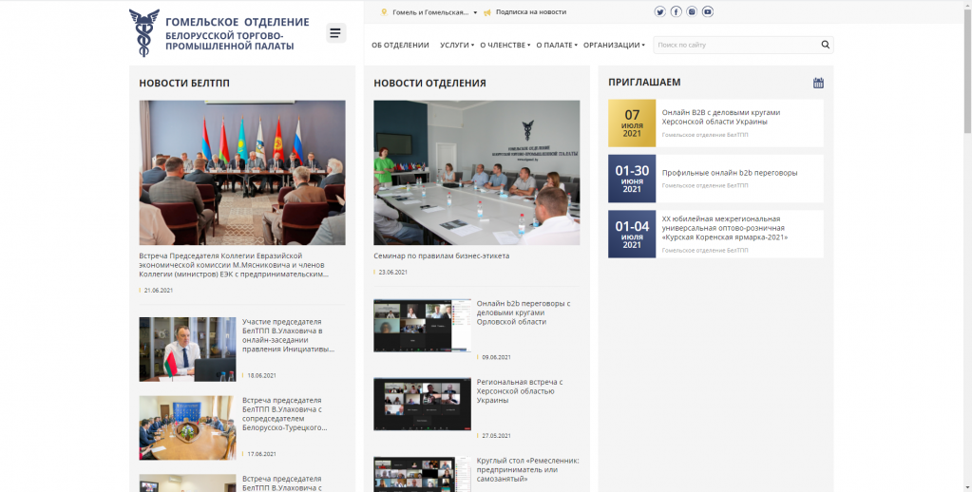Image resolution: width=972 pixels, height=492 pixels.
Task: Open the Курская Коренская ярмарка-2021 event
Action: (x=725, y=228)
